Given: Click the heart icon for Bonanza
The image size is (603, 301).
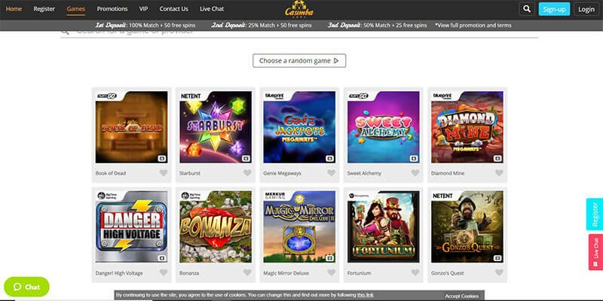Looking at the screenshot, I should [x=247, y=272].
